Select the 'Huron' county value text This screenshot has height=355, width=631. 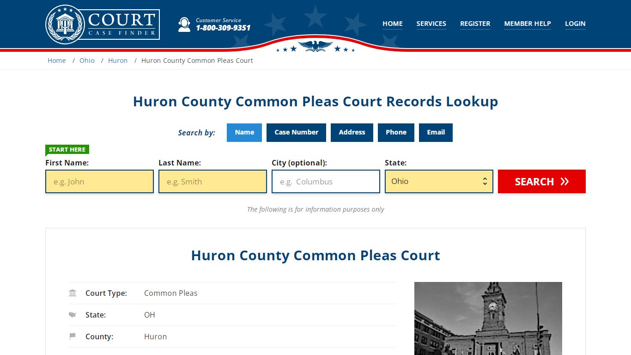pos(155,337)
